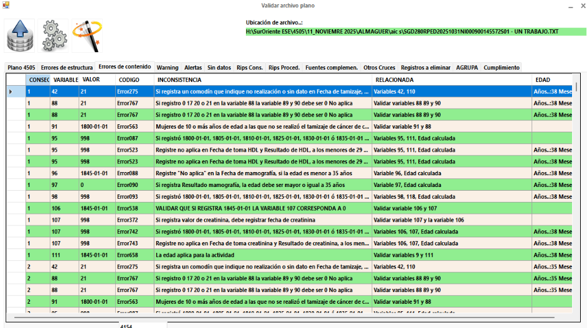
Task: Switch to Errores de estructura tab
Action: (x=67, y=68)
